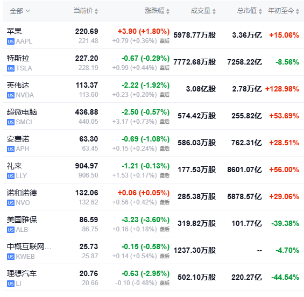Screen dimensions: 304x297
Task: Open the 全部 filter dropdown
Action: pyautogui.click(x=20, y=11)
